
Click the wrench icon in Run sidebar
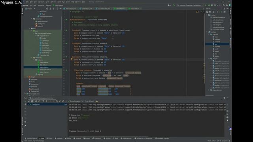tap(25, 105)
